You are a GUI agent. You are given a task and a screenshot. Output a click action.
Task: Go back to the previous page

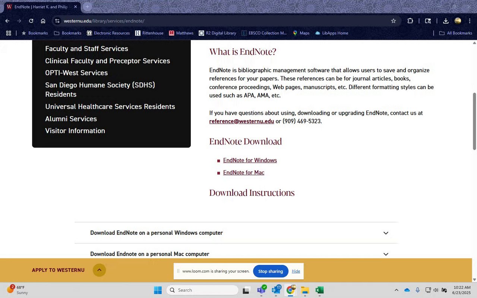7,21
